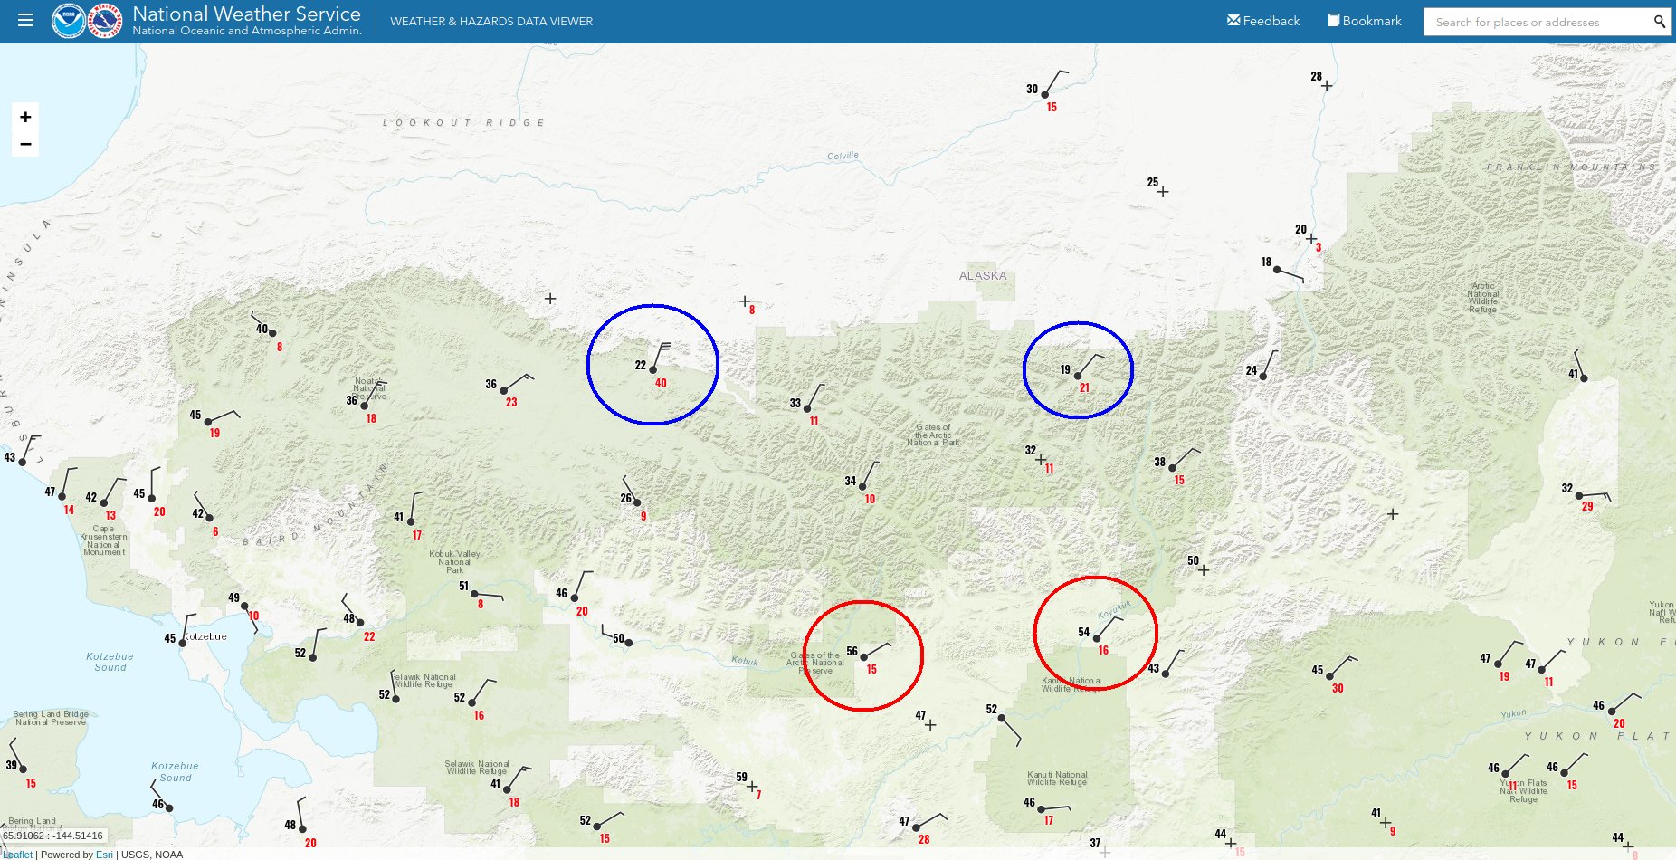Screen dimensions: 1676x860
Task: Click the search magnifier icon
Action: click(x=1659, y=20)
